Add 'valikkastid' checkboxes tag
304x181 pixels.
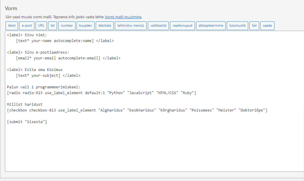tap(158, 26)
